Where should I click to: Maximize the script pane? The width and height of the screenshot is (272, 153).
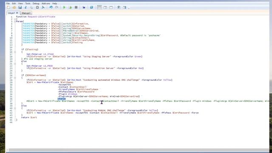point(111,8)
